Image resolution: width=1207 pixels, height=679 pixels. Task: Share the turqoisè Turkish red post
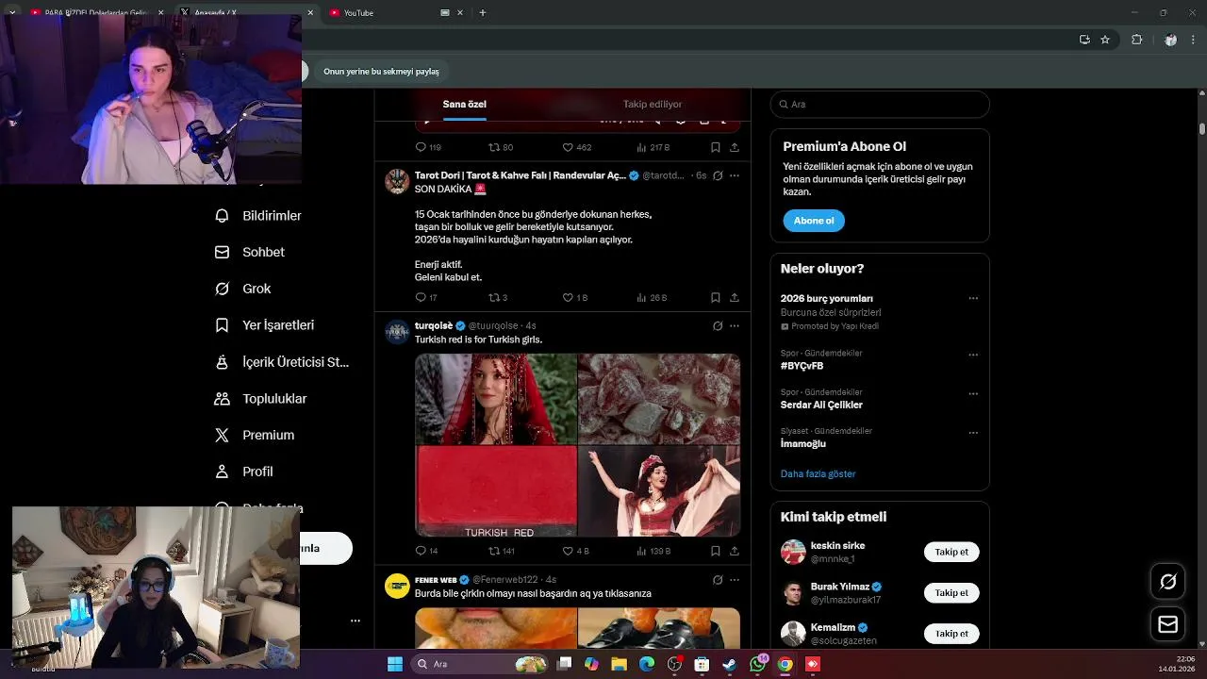(735, 551)
